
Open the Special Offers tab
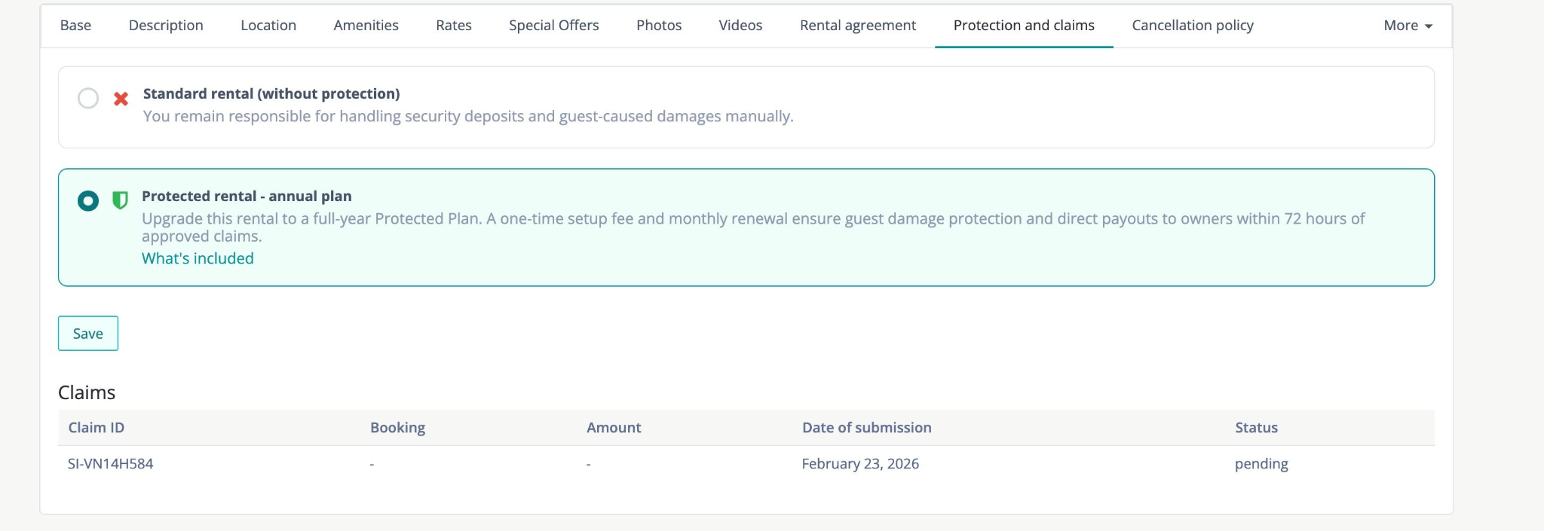coord(553,26)
